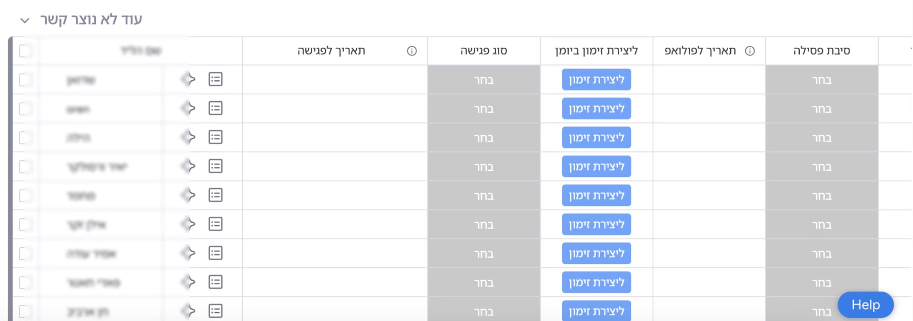Screen dimensions: 913x321
Task: Open the בחר dropdown under סיבת פסילה, first row
Action: [822, 79]
